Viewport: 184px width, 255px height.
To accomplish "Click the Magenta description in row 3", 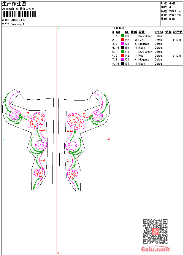I will 144,44.
